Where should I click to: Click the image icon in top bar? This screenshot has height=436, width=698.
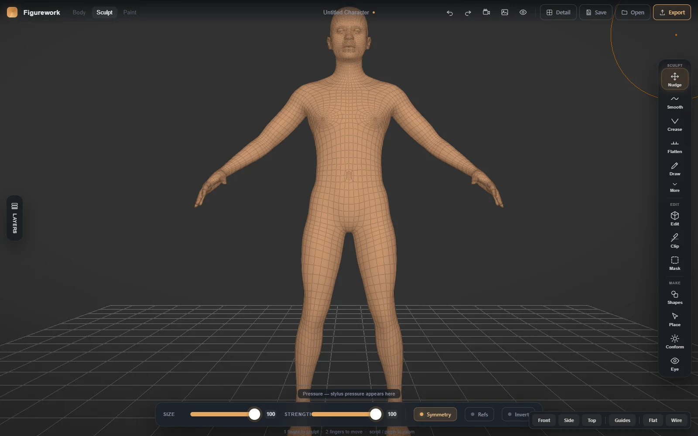pyautogui.click(x=504, y=12)
